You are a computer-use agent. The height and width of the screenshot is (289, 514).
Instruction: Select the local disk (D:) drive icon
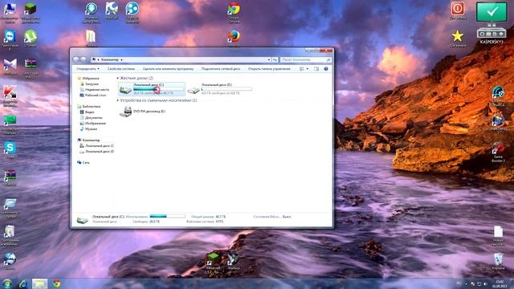194,89
